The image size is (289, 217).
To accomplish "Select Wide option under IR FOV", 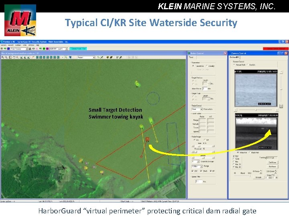I will [234, 159].
